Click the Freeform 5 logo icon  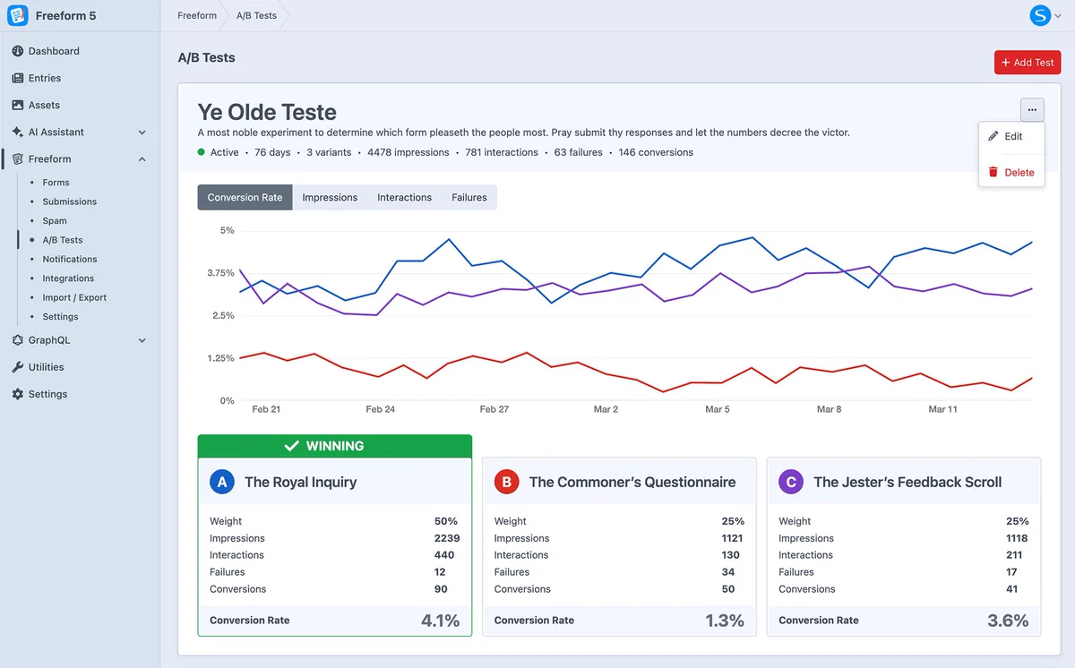pos(18,15)
